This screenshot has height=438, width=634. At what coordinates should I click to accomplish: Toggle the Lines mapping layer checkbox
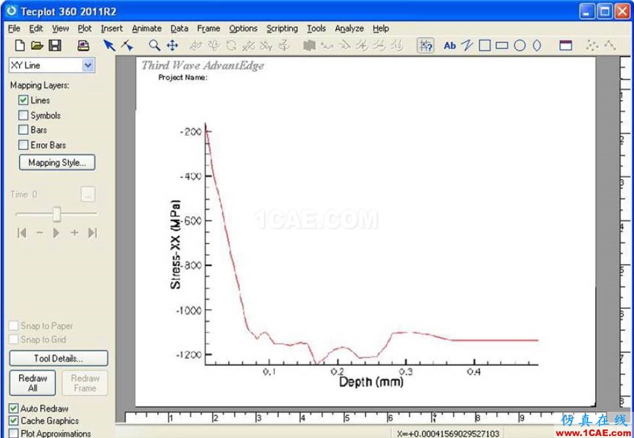point(24,100)
